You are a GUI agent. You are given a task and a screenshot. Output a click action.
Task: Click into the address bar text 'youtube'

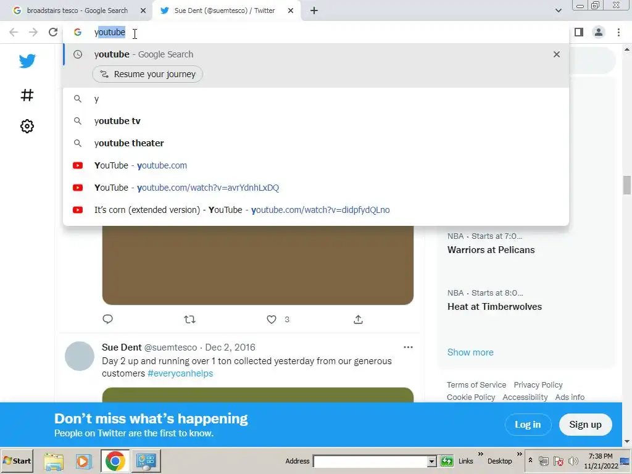110,32
